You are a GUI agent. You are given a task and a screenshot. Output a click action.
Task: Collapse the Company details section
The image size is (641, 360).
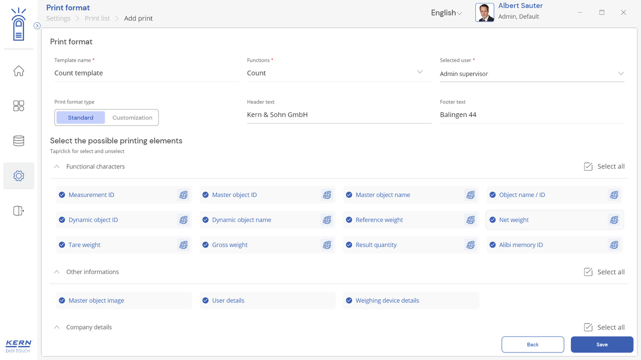pos(57,327)
